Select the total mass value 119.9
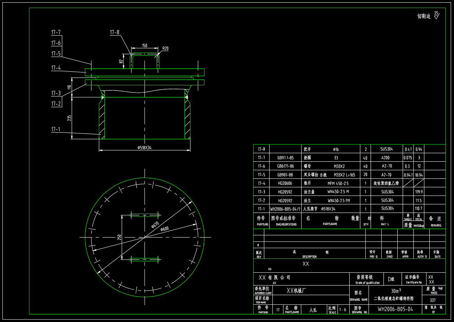Screen dimensions: 454x322 tap(419, 192)
